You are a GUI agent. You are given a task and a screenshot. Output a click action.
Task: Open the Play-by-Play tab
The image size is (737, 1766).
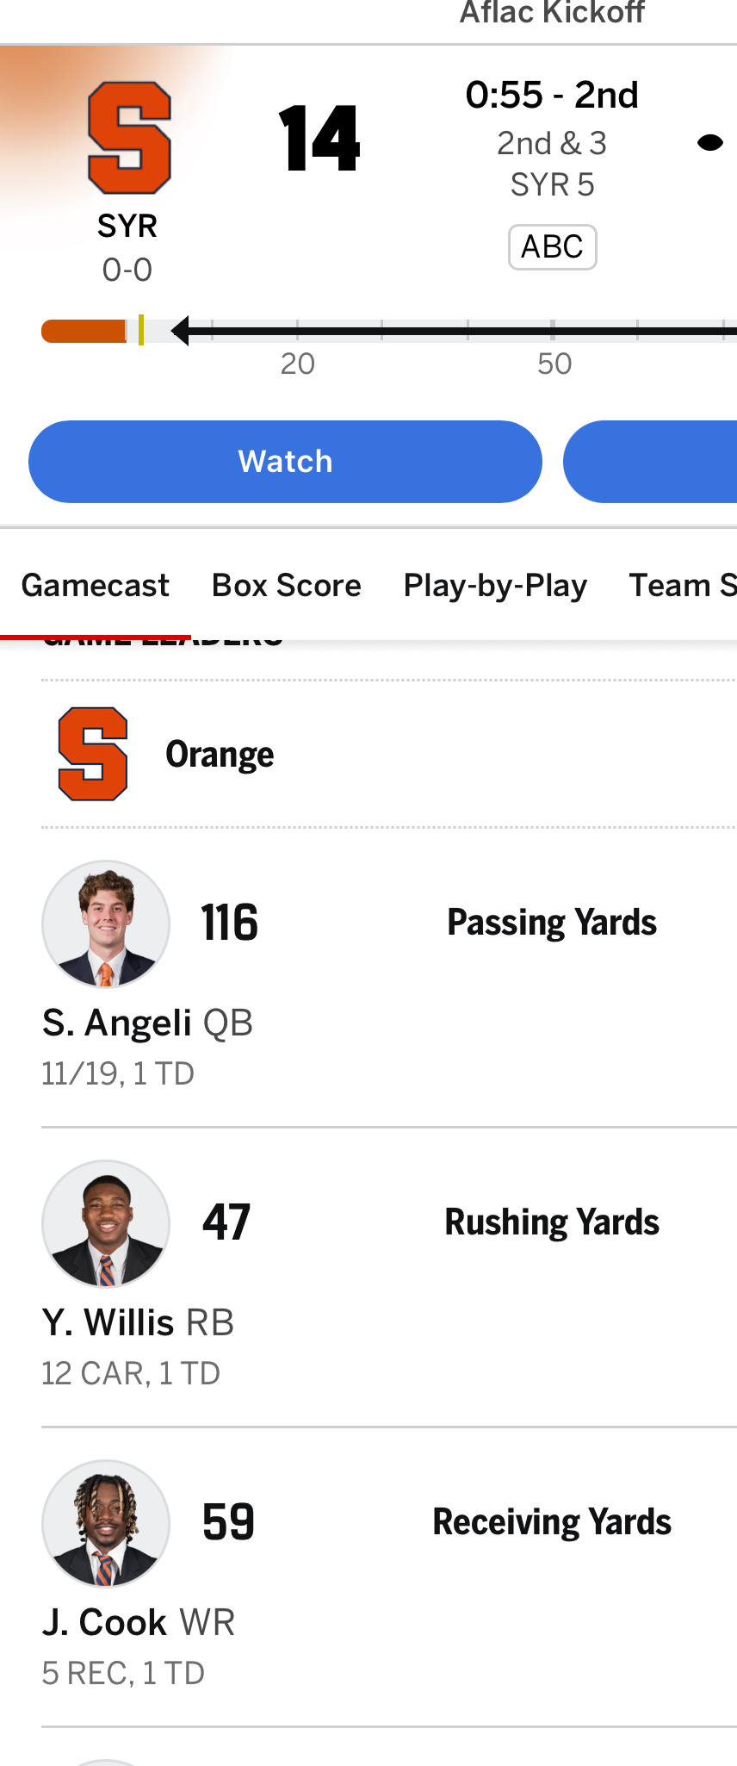click(495, 586)
